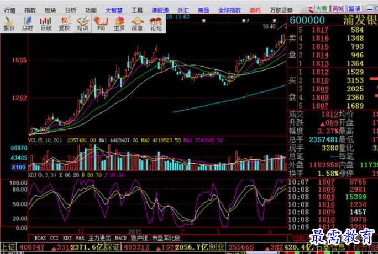Go to the 主页 home icon
Viewport: 378px width, 254px height.
pos(119,24)
